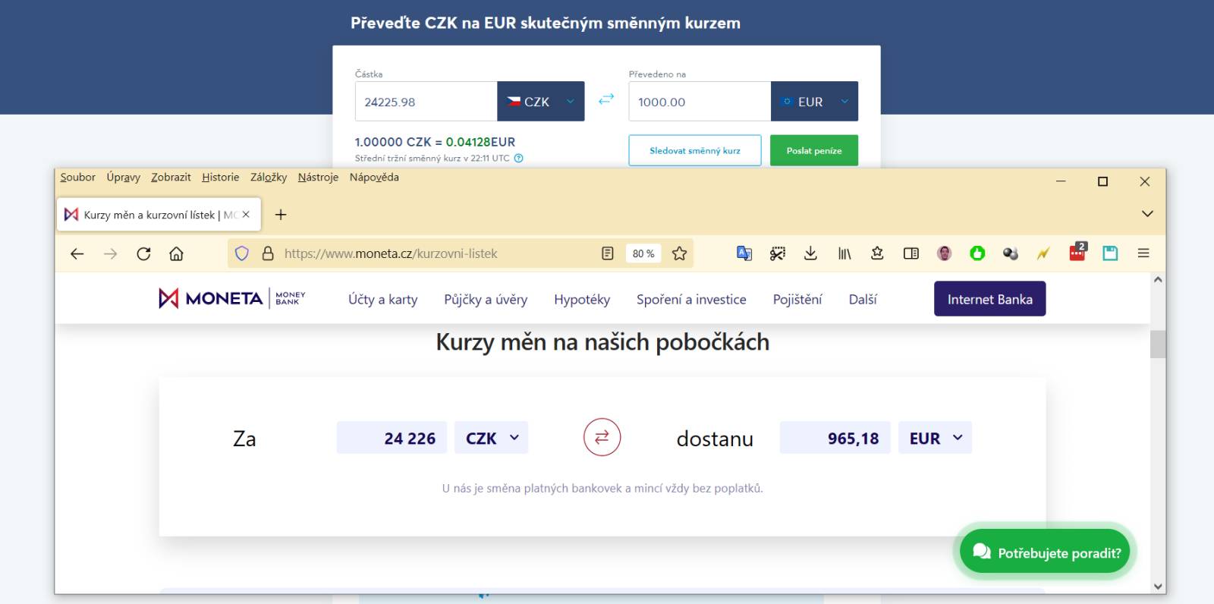Go to Moneta Money Bank logo homepage

coord(232,299)
